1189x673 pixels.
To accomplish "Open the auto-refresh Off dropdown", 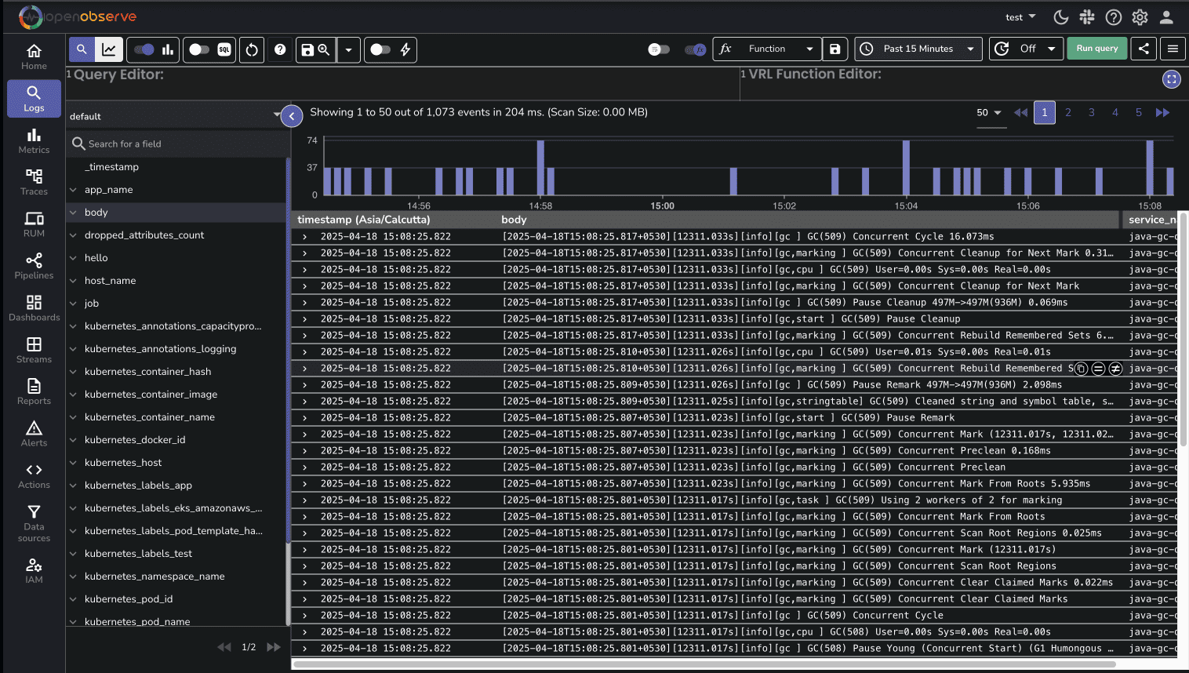I will click(1027, 49).
